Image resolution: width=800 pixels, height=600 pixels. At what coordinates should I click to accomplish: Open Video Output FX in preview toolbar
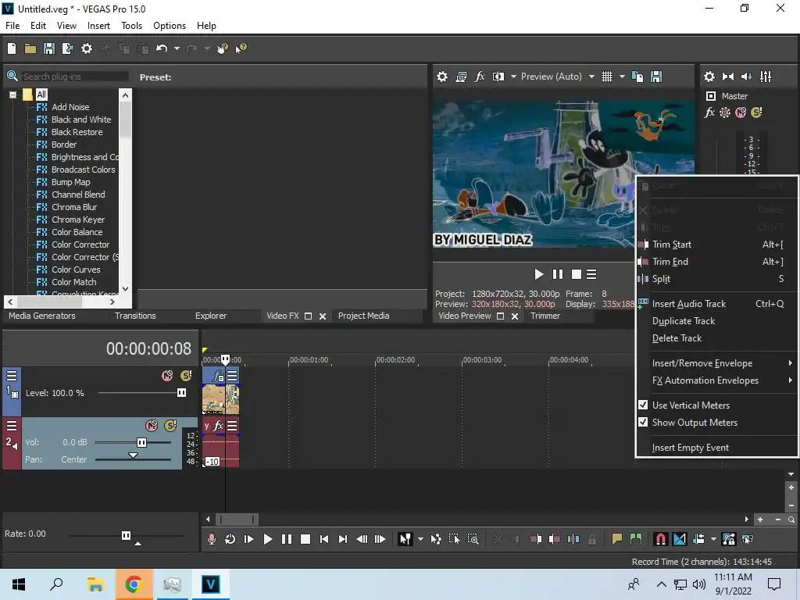point(480,77)
